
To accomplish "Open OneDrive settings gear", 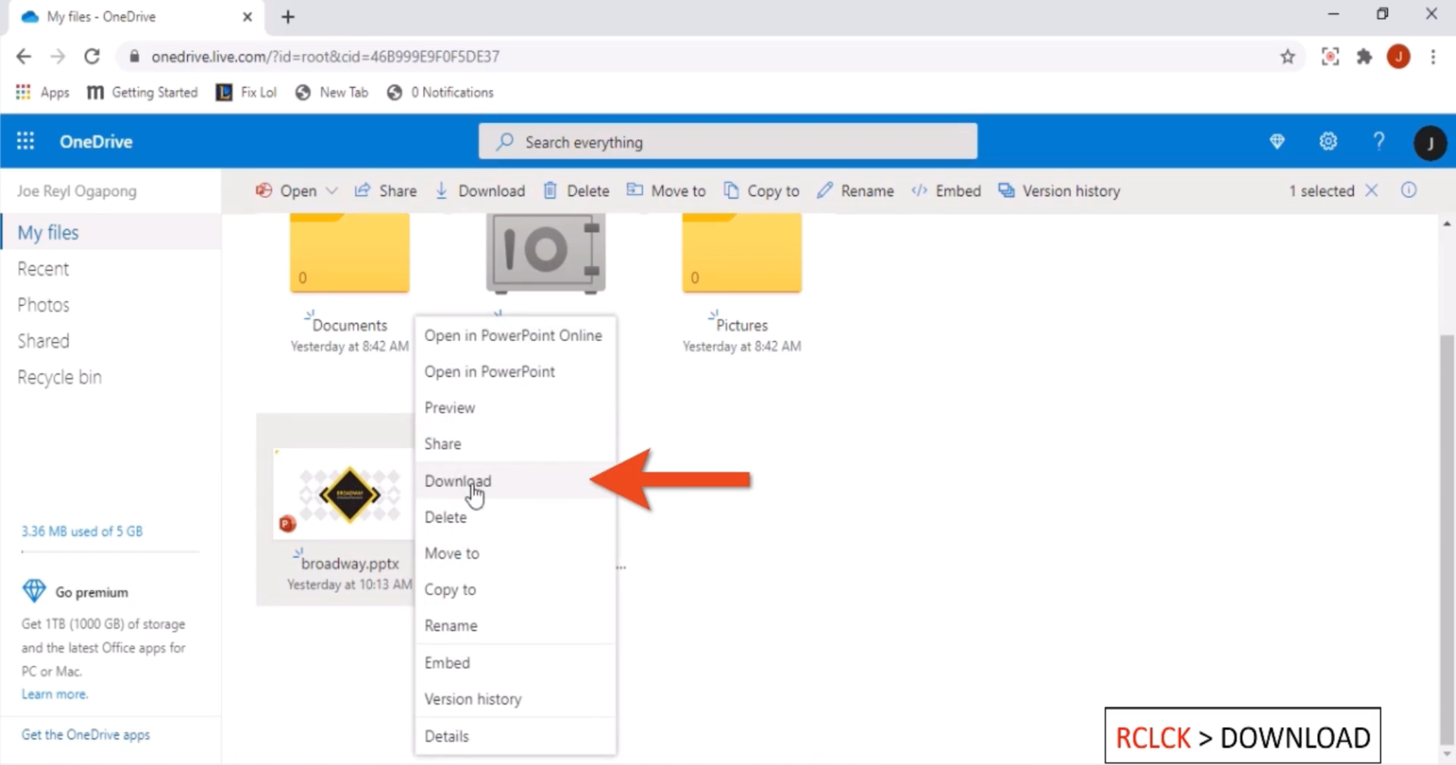I will pos(1328,141).
